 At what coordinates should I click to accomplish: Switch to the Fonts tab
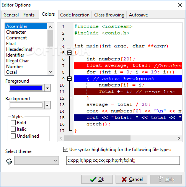(29, 15)
